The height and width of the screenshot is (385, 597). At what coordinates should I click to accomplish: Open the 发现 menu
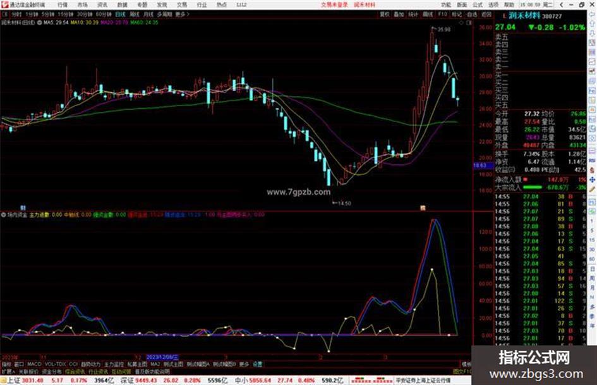coord(162,4)
